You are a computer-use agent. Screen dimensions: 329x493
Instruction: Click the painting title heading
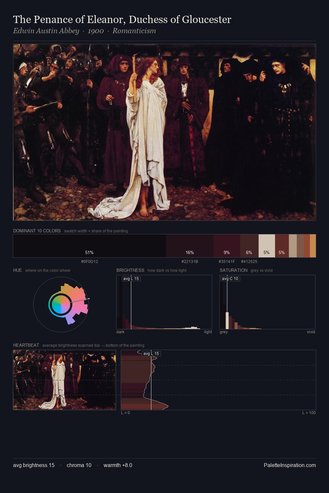[122, 19]
